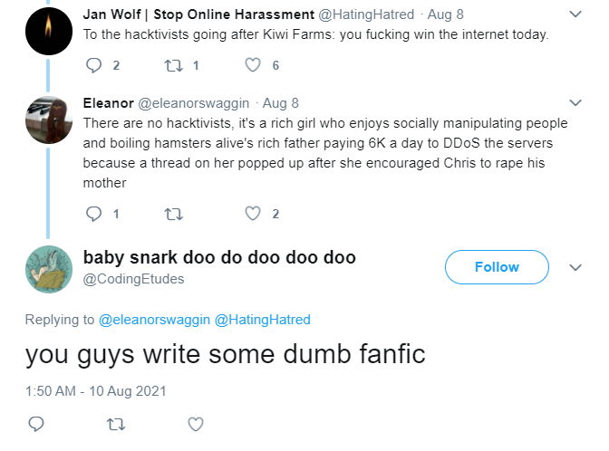Open the @eleanorswaggin mention link
Viewport: 609px width, 451px height.
(153, 319)
